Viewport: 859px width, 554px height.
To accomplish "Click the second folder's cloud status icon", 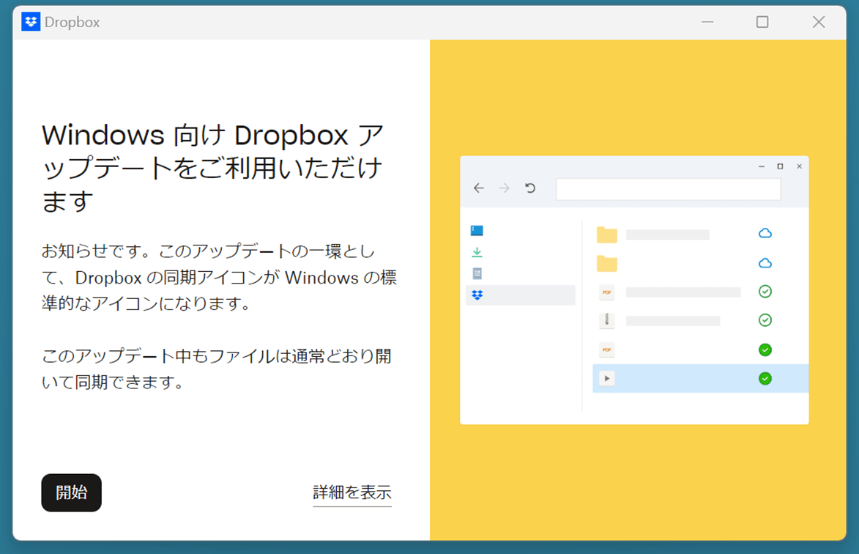I will [x=765, y=263].
